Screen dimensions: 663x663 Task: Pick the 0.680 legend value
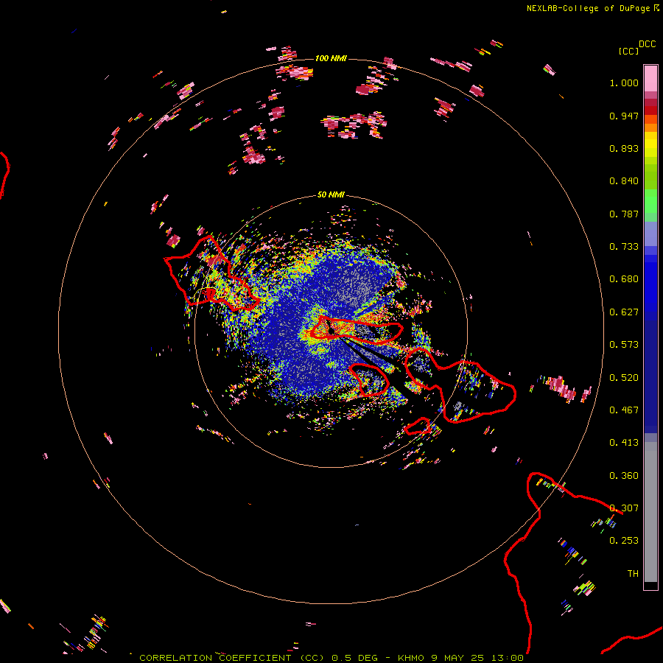pos(624,279)
